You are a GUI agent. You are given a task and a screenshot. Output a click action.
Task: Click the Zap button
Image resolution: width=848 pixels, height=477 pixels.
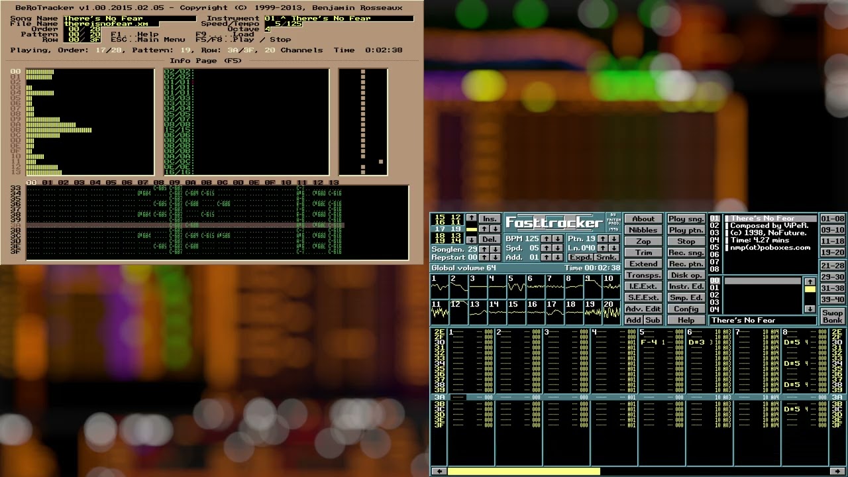pos(643,241)
